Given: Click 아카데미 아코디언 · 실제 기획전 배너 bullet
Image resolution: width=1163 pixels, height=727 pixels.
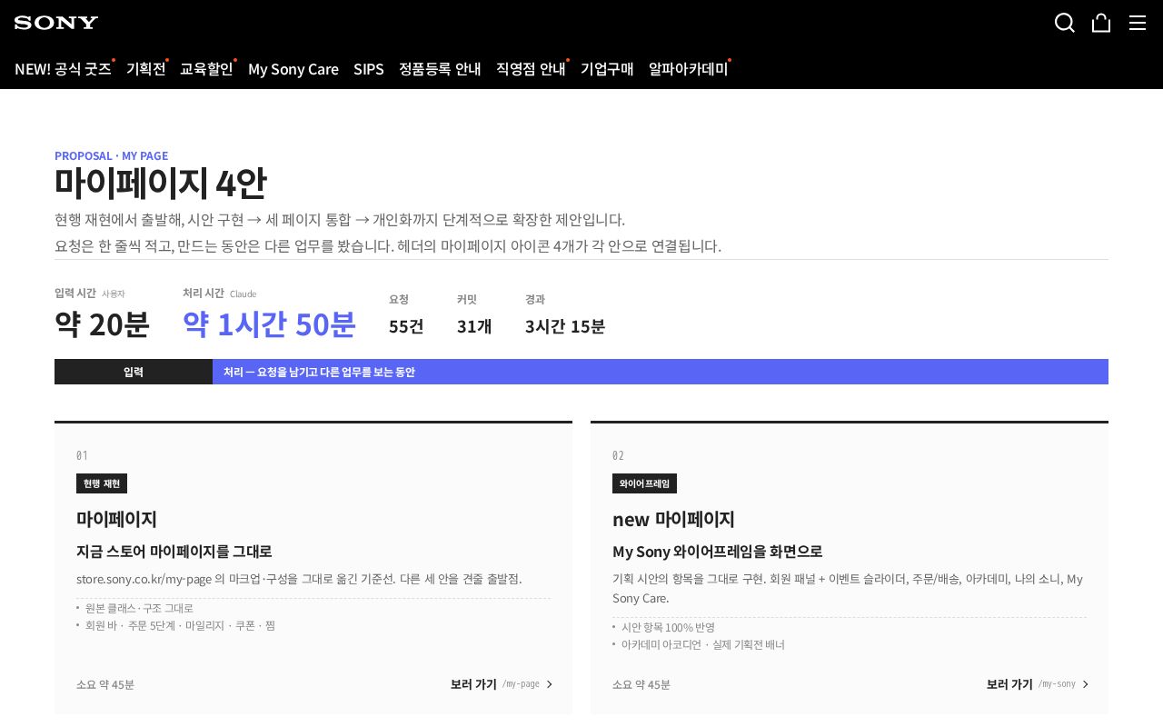Looking at the screenshot, I should [703, 644].
